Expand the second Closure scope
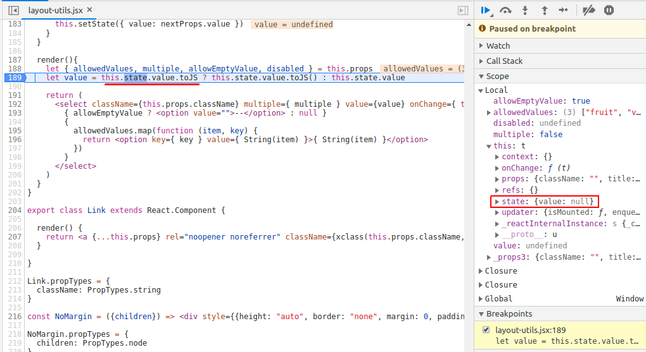The image size is (646, 352). pos(480,284)
